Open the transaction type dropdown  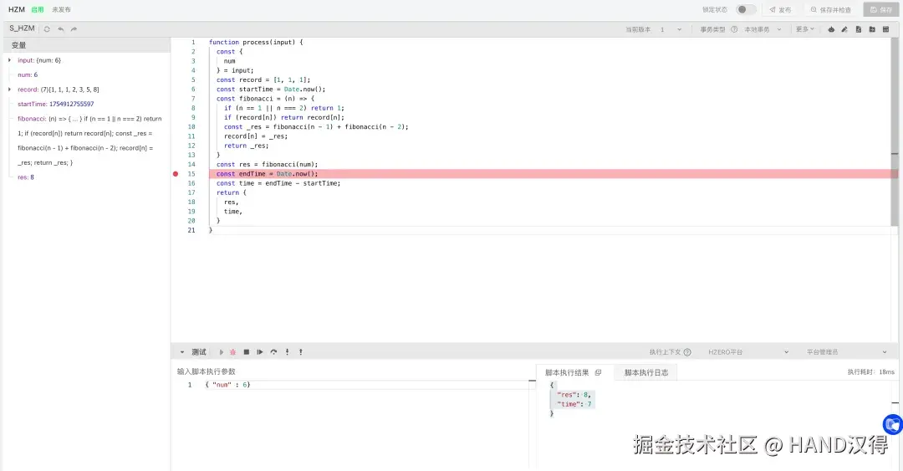(x=763, y=29)
